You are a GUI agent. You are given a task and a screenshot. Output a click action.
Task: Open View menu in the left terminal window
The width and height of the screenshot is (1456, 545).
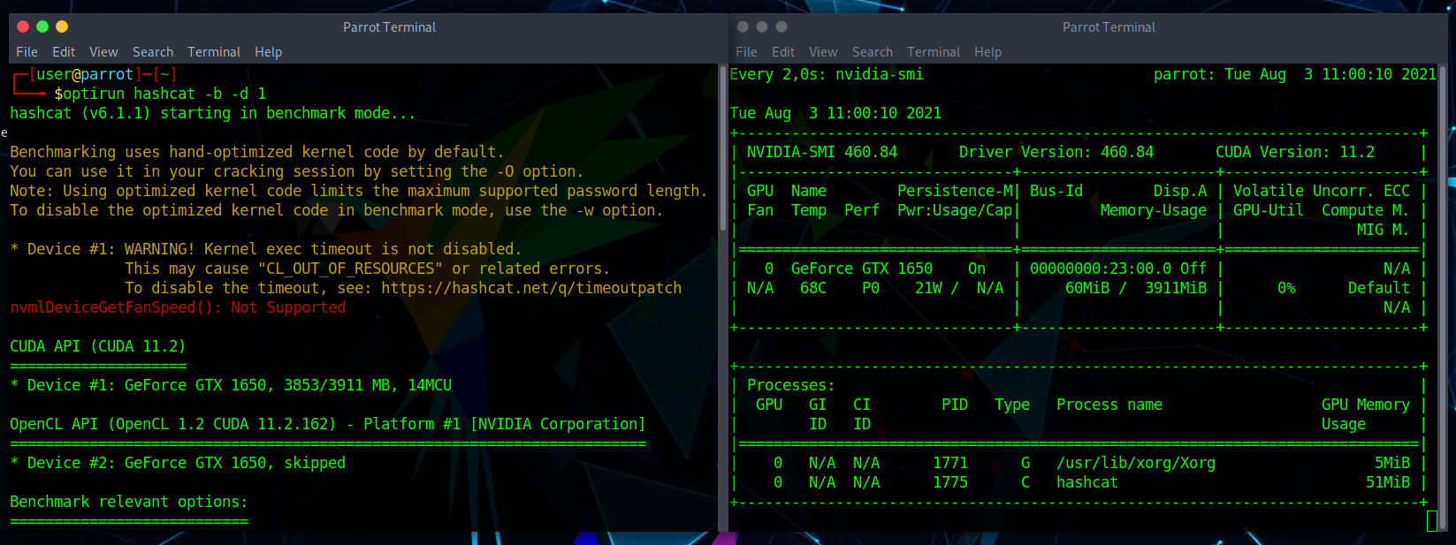pos(103,52)
